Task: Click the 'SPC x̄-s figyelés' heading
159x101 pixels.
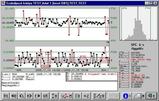Action: 137,47
